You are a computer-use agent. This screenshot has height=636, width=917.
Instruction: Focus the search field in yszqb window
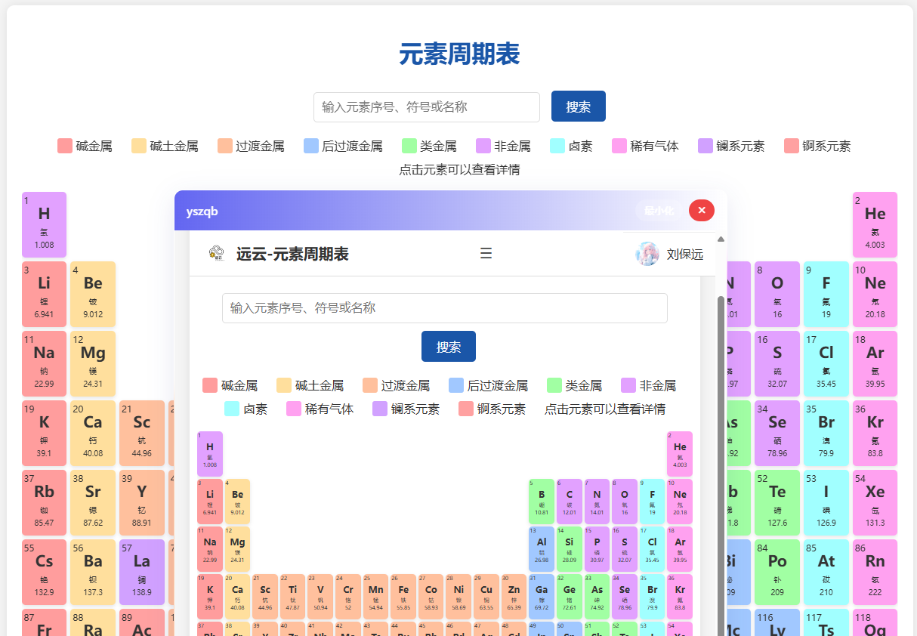(445, 308)
